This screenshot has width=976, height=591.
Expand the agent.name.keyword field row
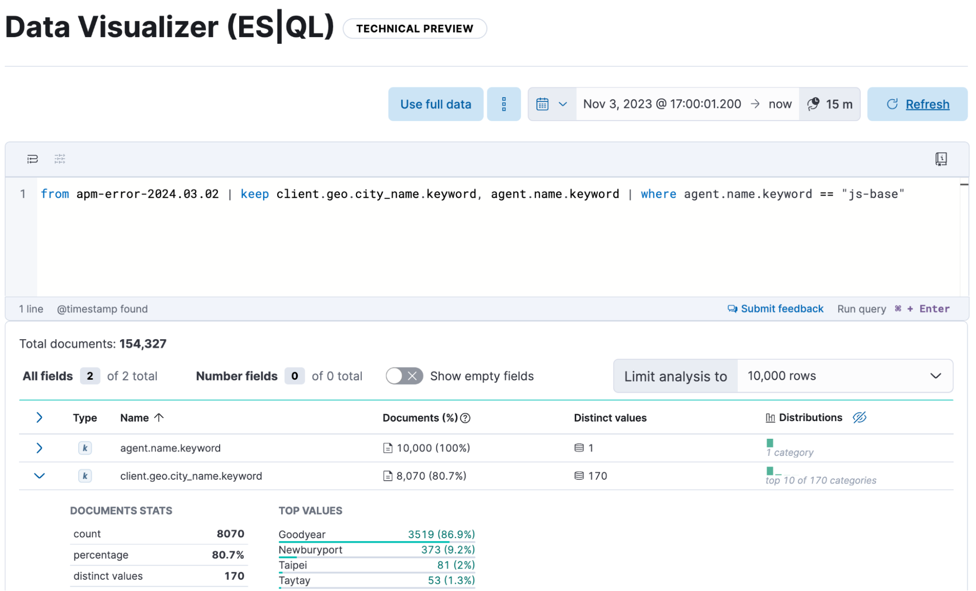[x=39, y=448]
